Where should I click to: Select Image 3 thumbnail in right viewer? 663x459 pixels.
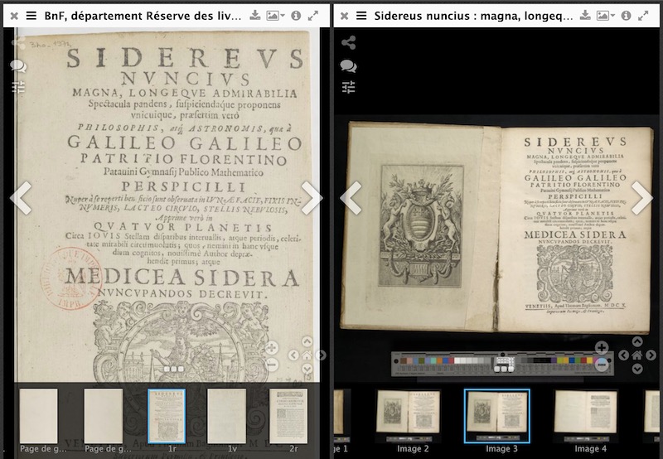pyautogui.click(x=496, y=416)
